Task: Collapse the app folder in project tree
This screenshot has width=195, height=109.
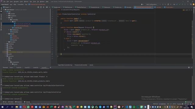Action: pyautogui.click(x=5, y=12)
